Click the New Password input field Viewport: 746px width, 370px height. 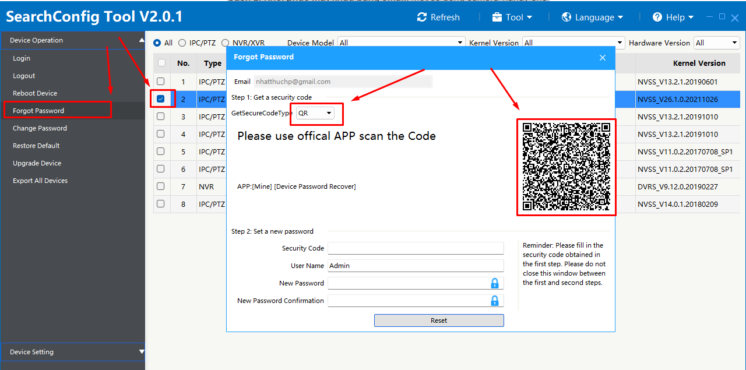(416, 283)
